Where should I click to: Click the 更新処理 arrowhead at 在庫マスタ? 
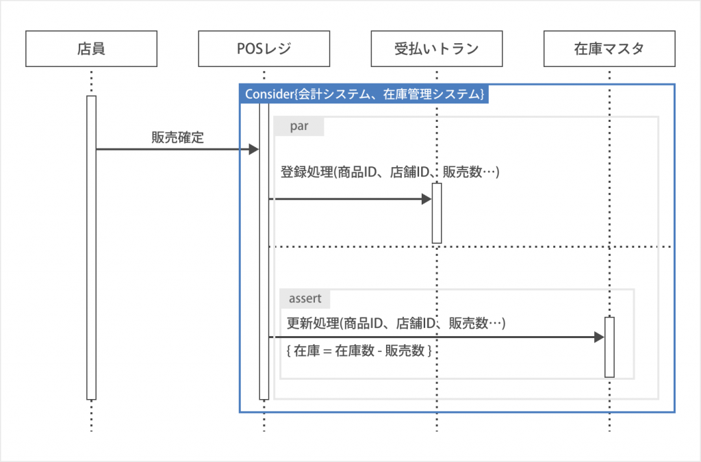[599, 337]
